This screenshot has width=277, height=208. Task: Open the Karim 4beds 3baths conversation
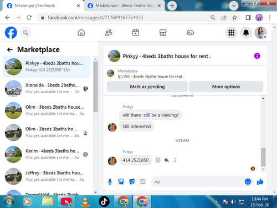tap(47, 154)
